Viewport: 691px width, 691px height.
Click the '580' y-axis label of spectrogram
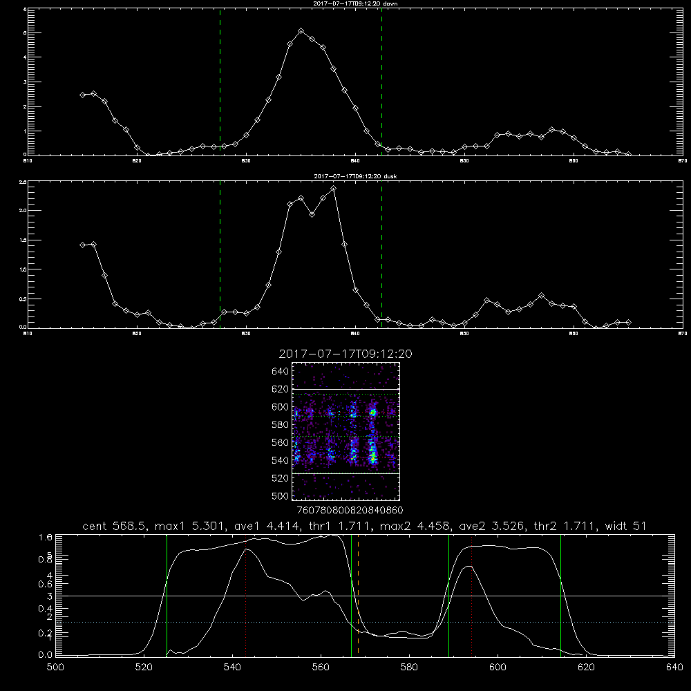coord(281,424)
